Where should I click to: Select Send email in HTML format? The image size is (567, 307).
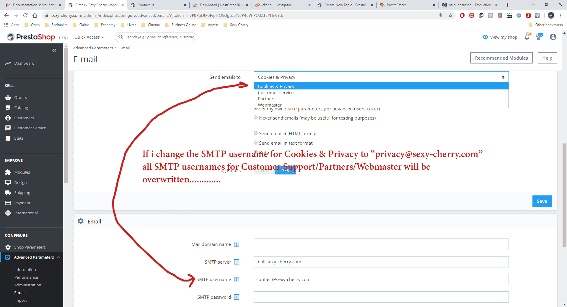tap(256, 133)
